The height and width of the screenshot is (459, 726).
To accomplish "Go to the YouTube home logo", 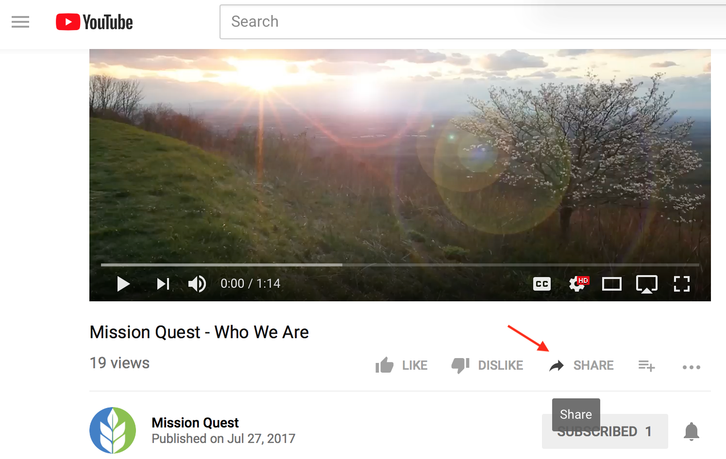I will click(x=94, y=22).
